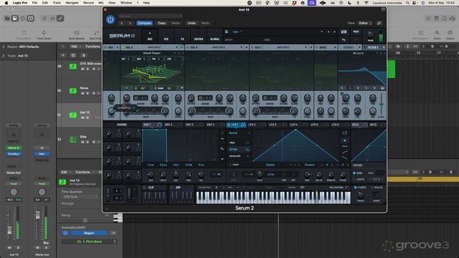Viewport: 459px width, 258px height.
Task: Toggle the Serum 2 plugin power button
Action: 110,19
